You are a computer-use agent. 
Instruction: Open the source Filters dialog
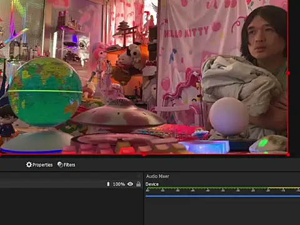66,165
